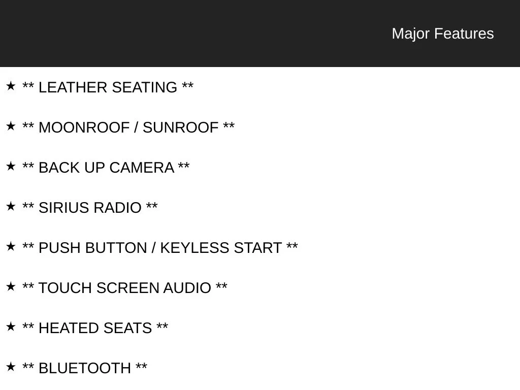Click the MOONROOF / SUNROOF feature text
The width and height of the screenshot is (520, 390).
pos(128,127)
